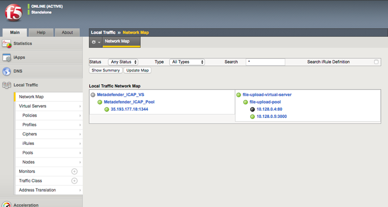This screenshot has width=388, height=207.
Task: Open the Statistics section icon
Action: pos(7,43)
